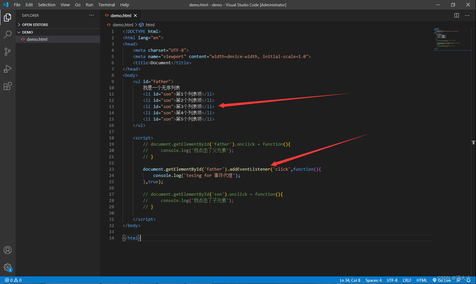Open notifications bell in status bar
The height and width of the screenshot is (284, 476).
[x=468, y=280]
